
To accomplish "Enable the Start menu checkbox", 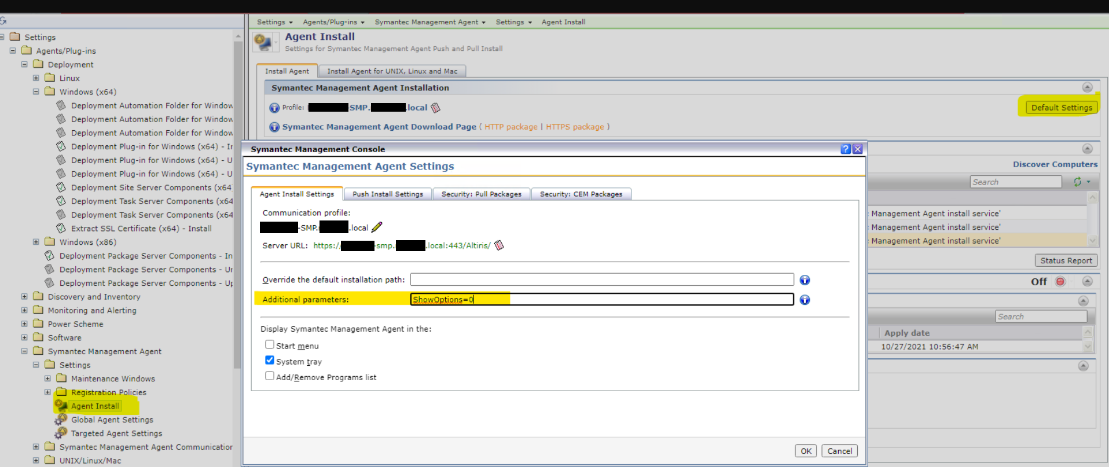I will pyautogui.click(x=269, y=344).
